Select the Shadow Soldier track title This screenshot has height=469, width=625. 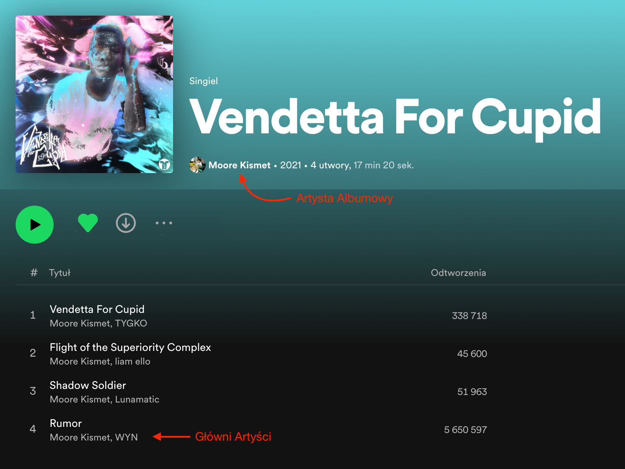pyautogui.click(x=88, y=385)
